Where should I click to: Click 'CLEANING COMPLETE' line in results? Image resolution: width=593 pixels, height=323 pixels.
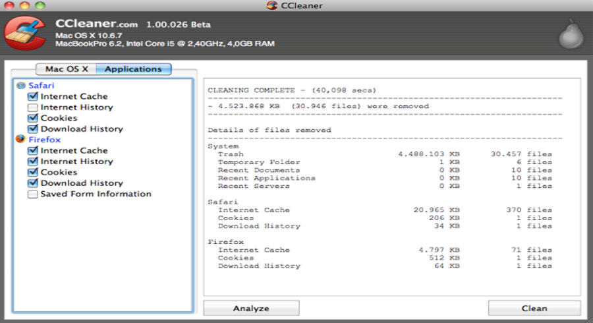(x=292, y=90)
